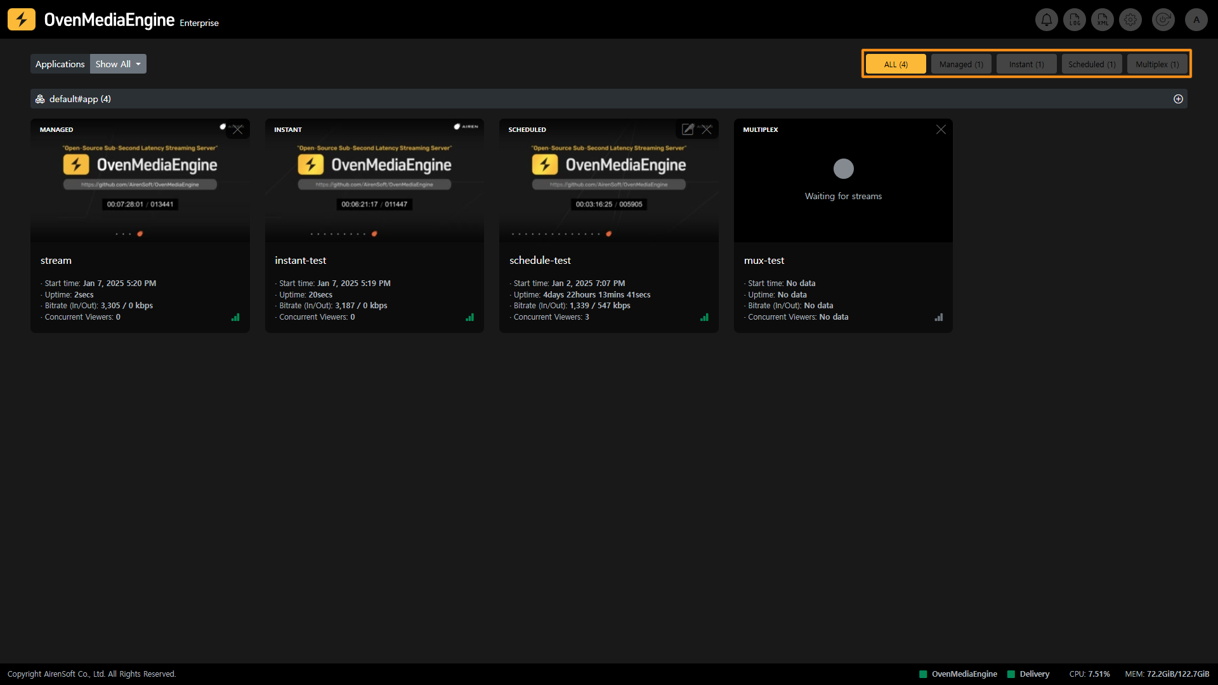The image size is (1218, 685).
Task: Click edit icon on schedule-test card
Action: tap(688, 129)
